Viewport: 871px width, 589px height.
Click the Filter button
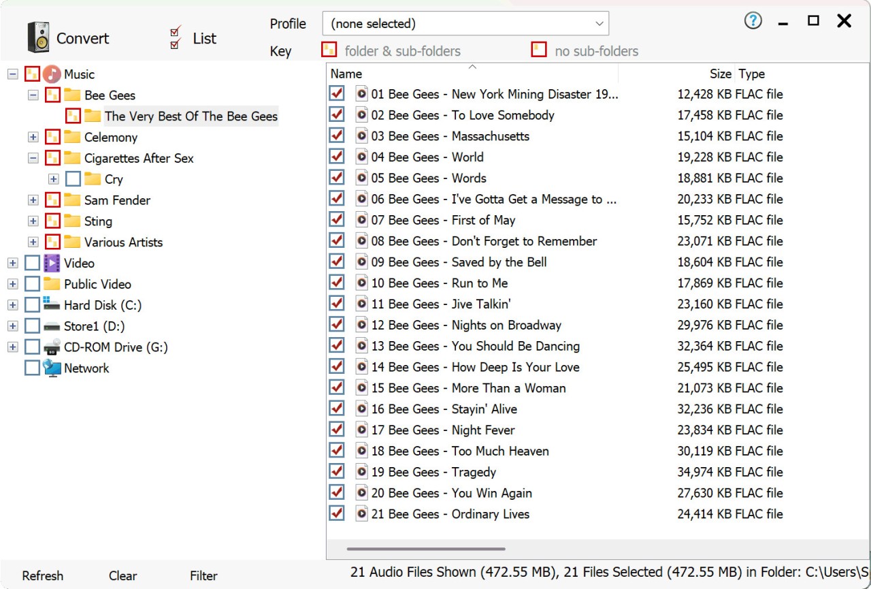tap(203, 576)
